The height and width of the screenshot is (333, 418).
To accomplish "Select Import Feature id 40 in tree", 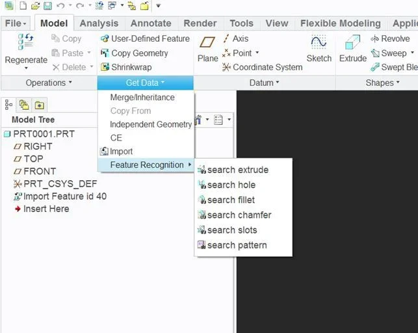I will point(64,196).
